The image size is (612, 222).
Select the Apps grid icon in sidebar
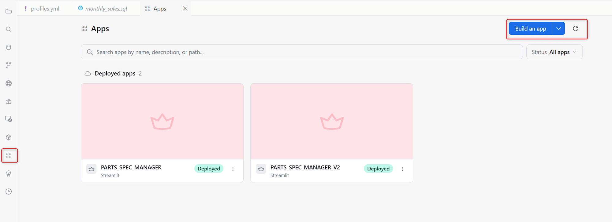[9, 155]
